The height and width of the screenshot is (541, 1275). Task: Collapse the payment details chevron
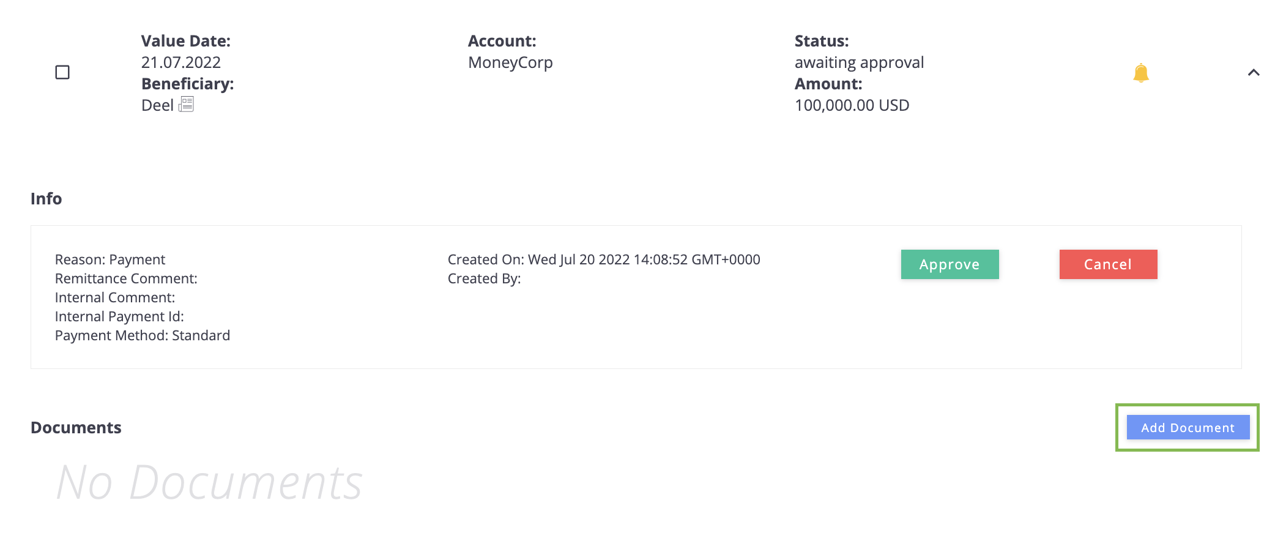[1254, 72]
